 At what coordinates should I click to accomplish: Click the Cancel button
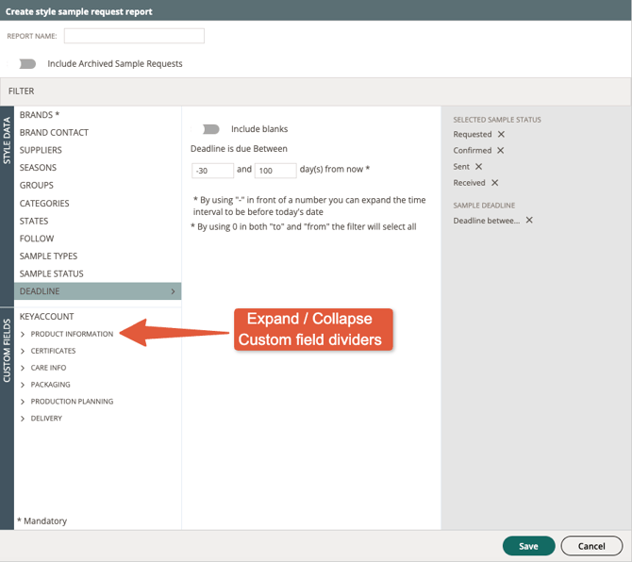(591, 546)
